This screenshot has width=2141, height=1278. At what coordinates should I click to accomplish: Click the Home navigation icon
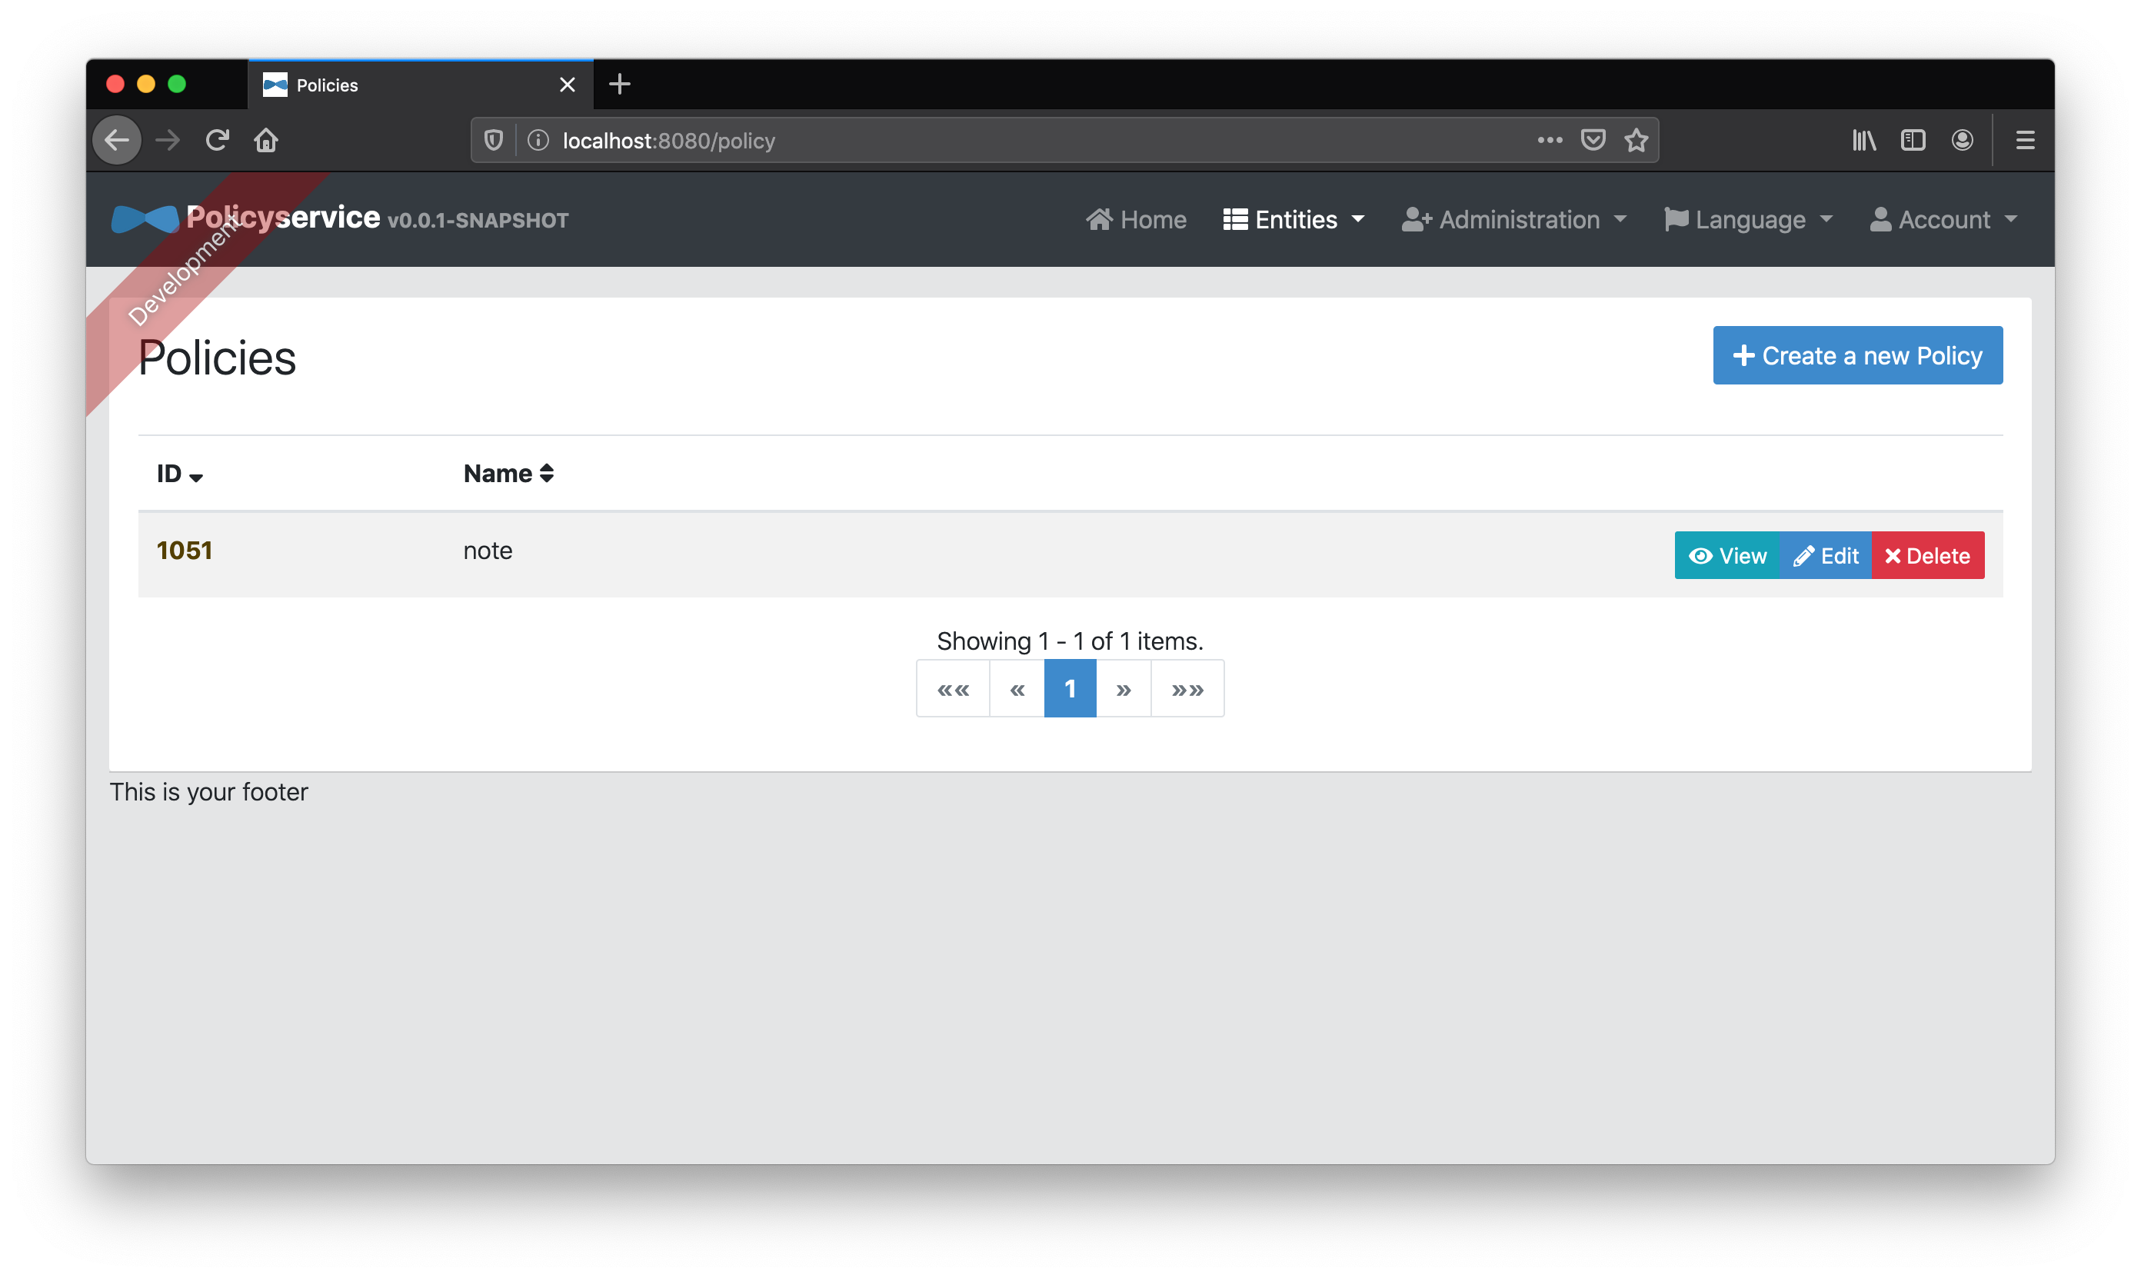pyautogui.click(x=1100, y=218)
